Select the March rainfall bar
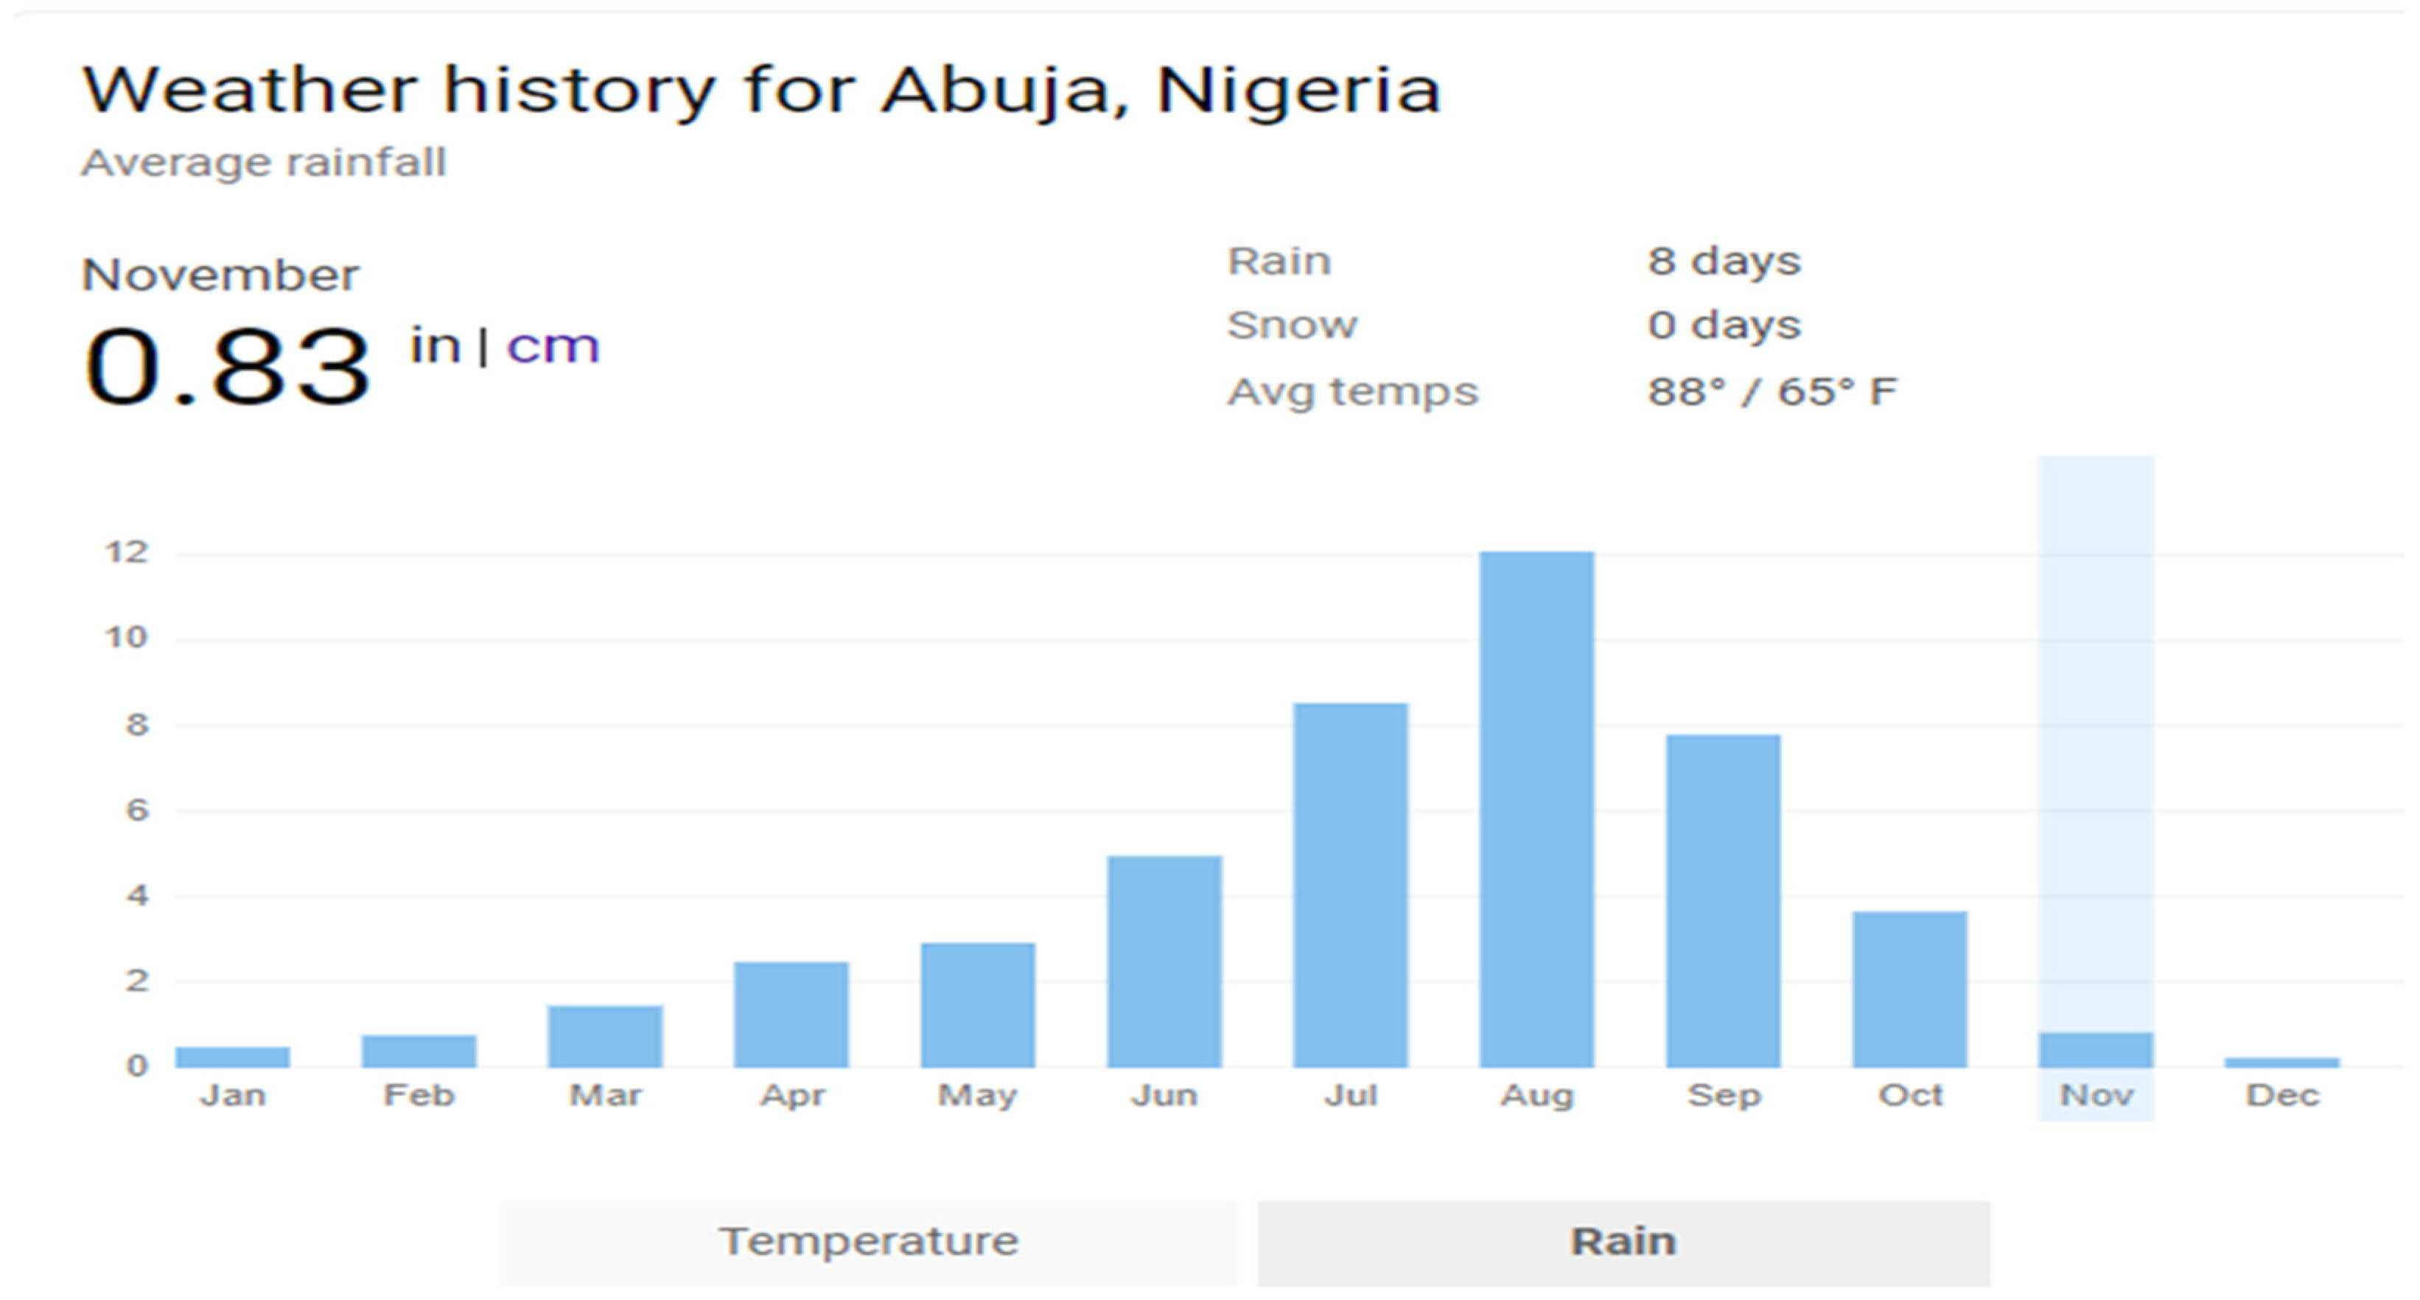The image size is (2420, 1300). click(x=605, y=1036)
